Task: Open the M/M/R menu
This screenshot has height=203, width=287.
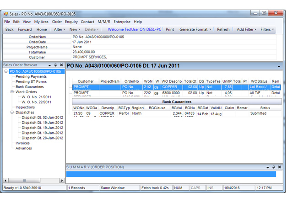Action: [x=103, y=21]
